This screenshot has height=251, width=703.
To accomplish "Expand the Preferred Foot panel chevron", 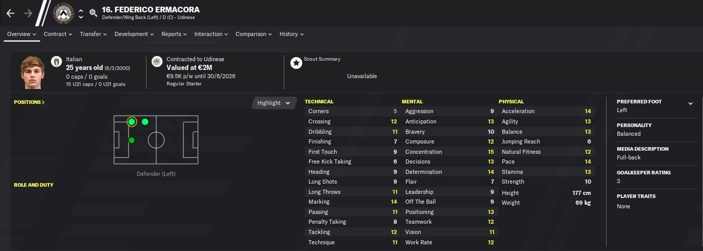I will point(691,103).
